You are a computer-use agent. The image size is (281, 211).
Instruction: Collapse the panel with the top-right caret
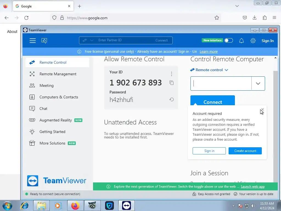click(x=275, y=58)
